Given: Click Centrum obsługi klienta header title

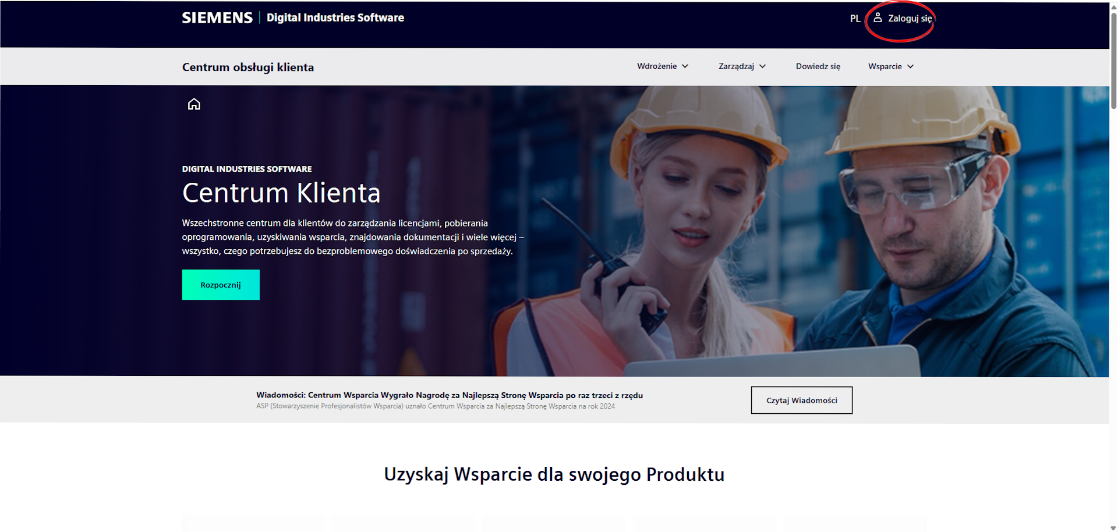Looking at the screenshot, I should (248, 67).
